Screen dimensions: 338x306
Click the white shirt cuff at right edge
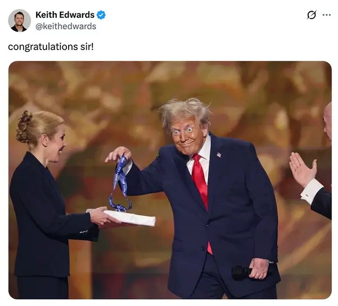312,191
